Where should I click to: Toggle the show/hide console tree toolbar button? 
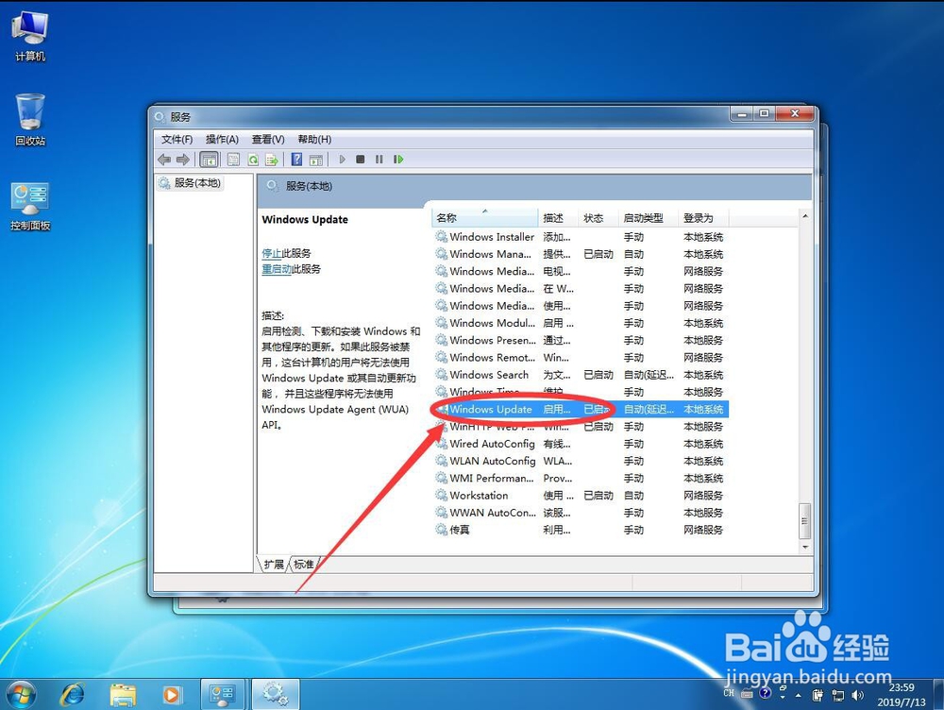click(x=209, y=160)
